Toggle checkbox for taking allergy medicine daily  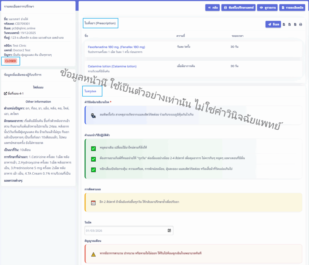(x=93, y=159)
